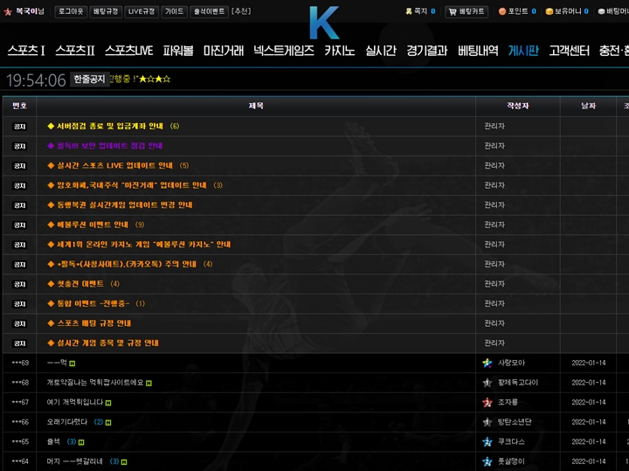Open the 고객센터 menu
This screenshot has height=471, width=629.
pos(570,51)
